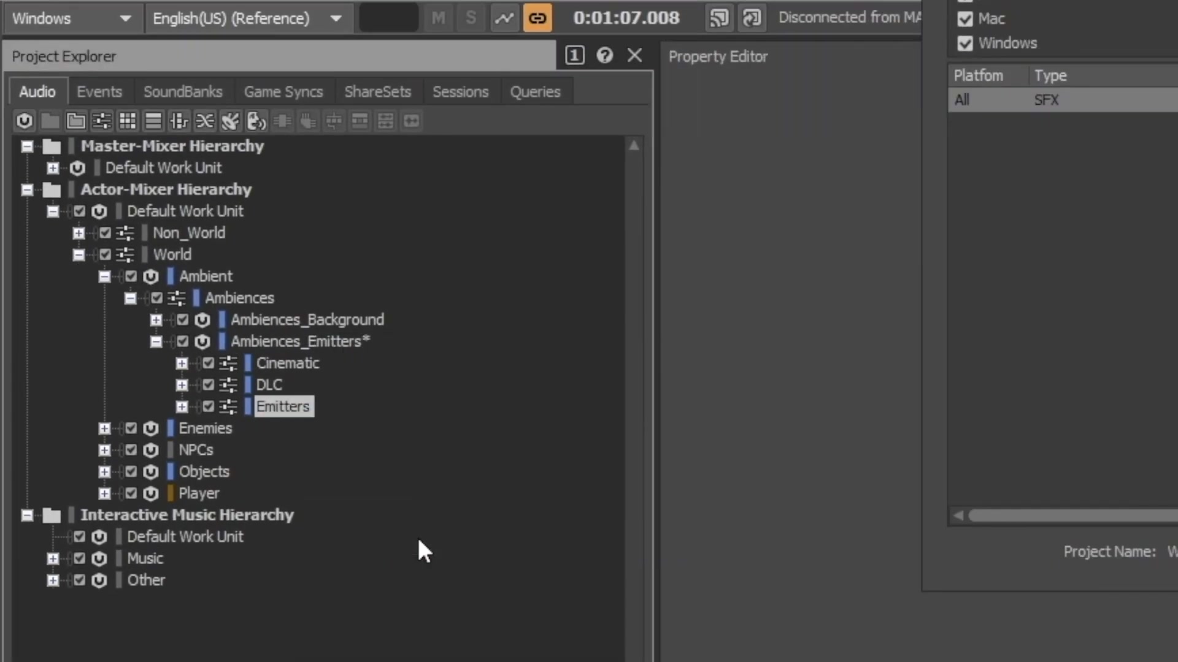The width and height of the screenshot is (1178, 662).
Task: Toggle the checkbox next to Player work unit
Action: click(131, 493)
